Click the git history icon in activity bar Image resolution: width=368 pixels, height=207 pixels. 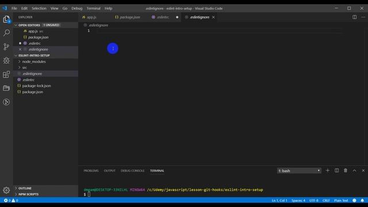pyautogui.click(x=6, y=102)
